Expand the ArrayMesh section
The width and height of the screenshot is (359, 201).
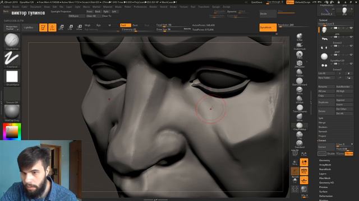pyautogui.click(x=325, y=165)
